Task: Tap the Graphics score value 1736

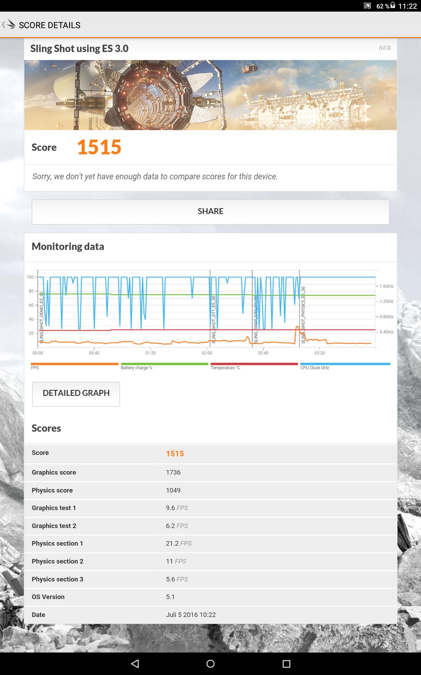Action: tap(173, 472)
